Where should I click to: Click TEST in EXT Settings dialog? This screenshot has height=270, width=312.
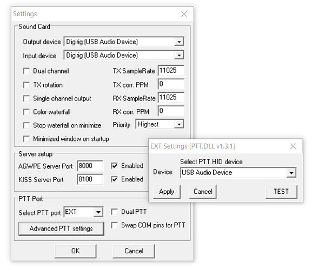point(281,192)
